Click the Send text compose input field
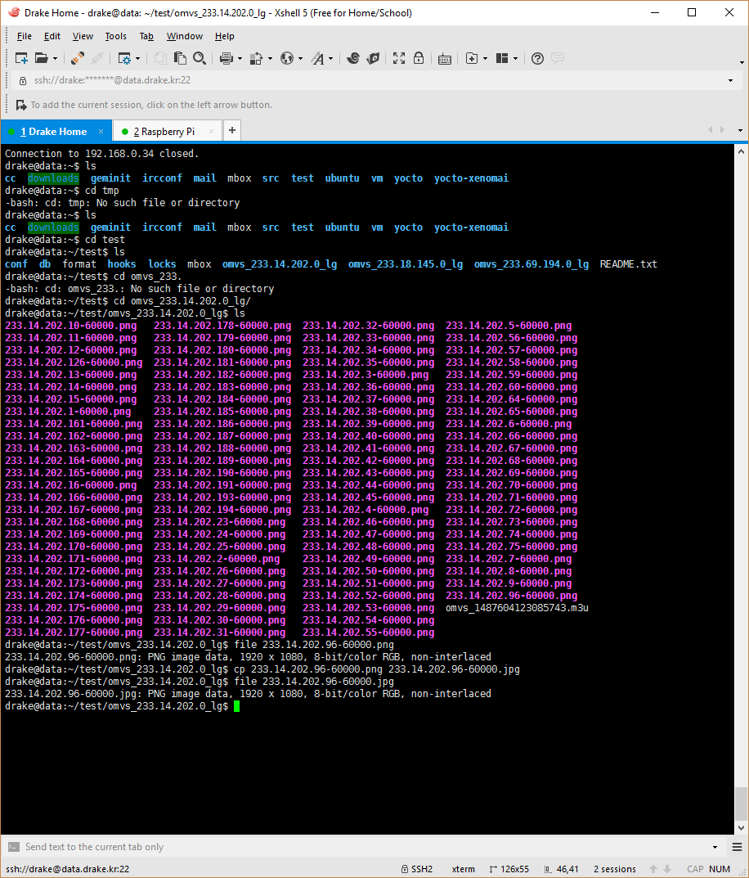749x878 pixels. [x=327, y=847]
